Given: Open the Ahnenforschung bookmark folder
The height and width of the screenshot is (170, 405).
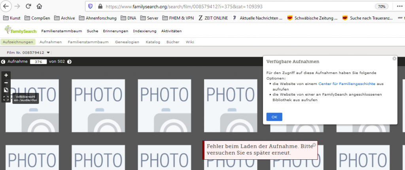Looking at the screenshot, I should click(x=98, y=18).
